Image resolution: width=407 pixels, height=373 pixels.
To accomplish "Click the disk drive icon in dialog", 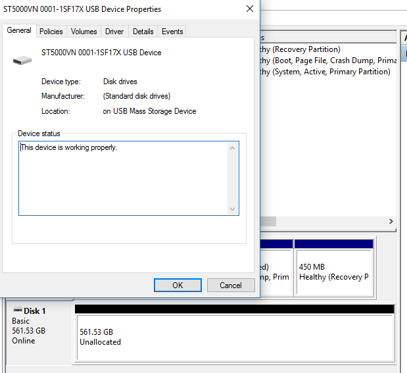I will 22,61.
